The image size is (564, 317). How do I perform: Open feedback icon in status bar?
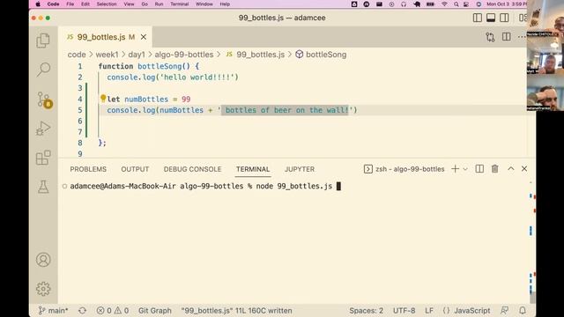click(x=505, y=310)
